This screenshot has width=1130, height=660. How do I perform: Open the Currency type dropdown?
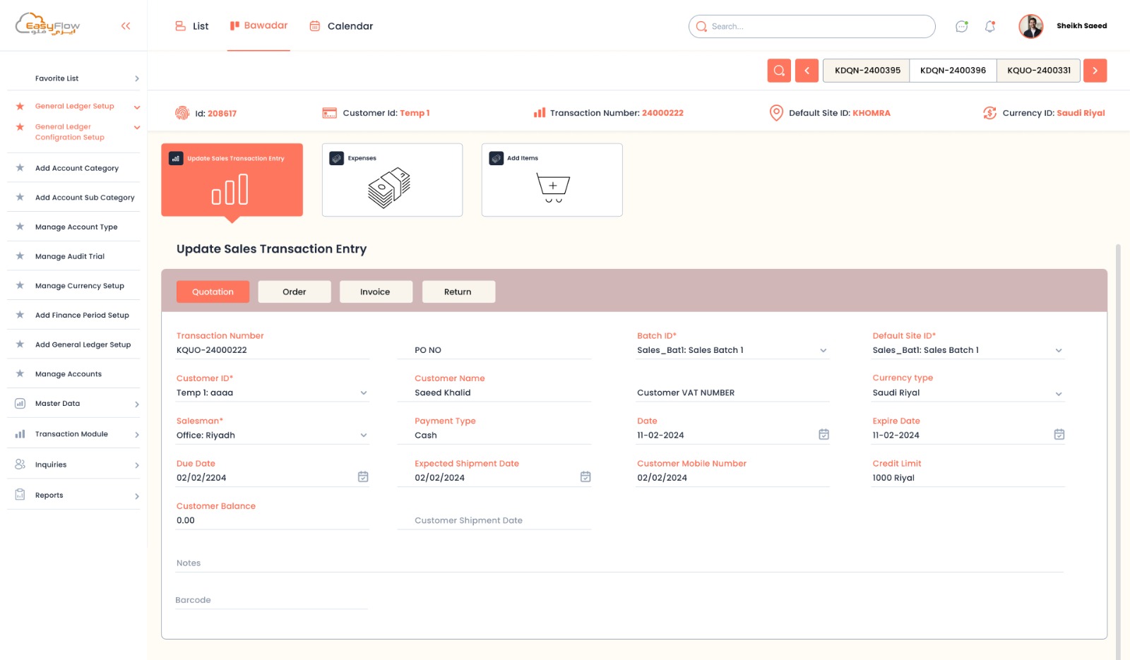tap(1058, 394)
